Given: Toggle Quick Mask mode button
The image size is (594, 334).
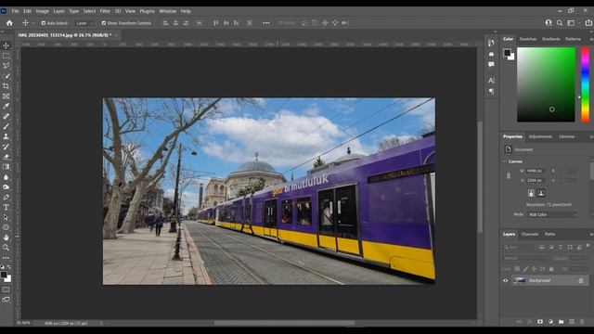Looking at the screenshot, I should 6,289.
